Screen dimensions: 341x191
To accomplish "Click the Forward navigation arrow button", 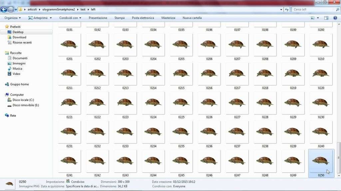I will (x=11, y=10).
